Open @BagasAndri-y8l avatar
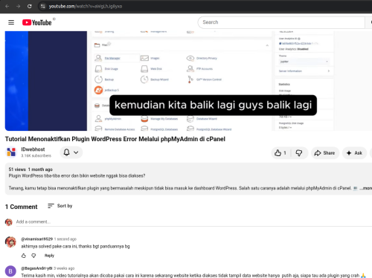 click(x=10, y=271)
